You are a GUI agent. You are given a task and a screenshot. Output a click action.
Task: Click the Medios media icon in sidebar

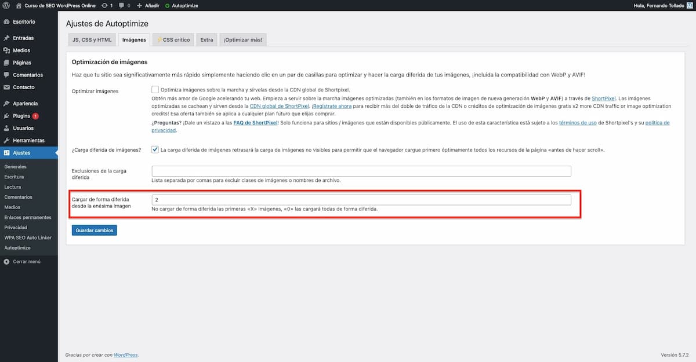coord(6,50)
